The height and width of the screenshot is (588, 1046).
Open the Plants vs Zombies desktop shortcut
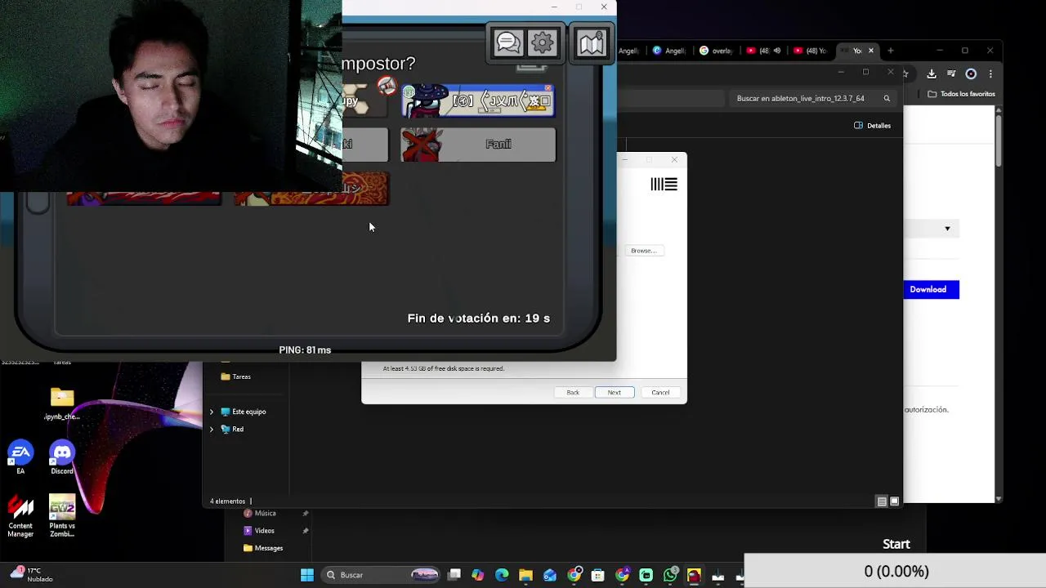pos(62,517)
